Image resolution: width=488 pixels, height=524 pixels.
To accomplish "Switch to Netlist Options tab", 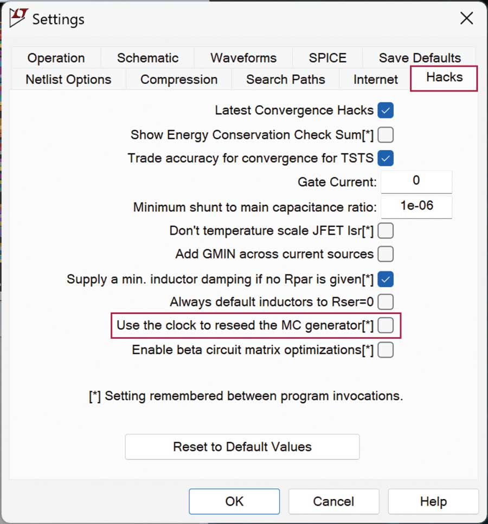I will (68, 80).
